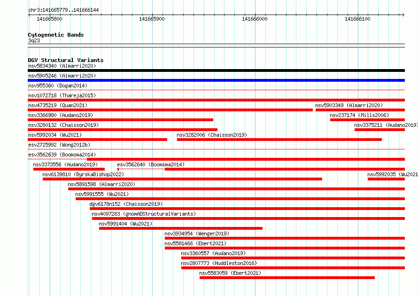Select the 3q23 band label
This screenshot has width=418, height=296.
coord(34,40)
